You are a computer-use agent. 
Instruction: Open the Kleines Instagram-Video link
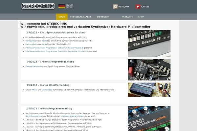point(72,116)
